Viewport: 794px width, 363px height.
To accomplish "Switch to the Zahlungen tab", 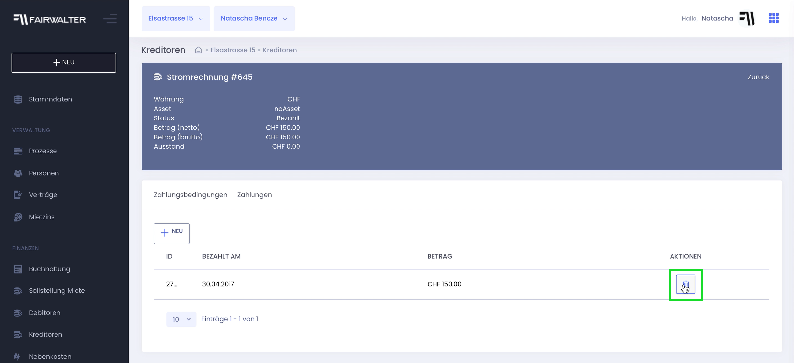I will pos(254,195).
